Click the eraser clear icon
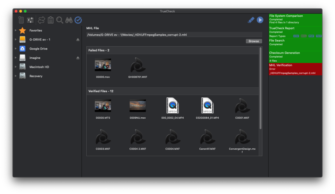This screenshot has height=194, width=335. (x=251, y=20)
